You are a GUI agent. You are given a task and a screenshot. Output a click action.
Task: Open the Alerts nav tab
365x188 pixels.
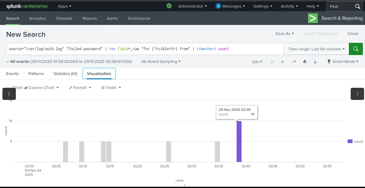click(x=112, y=18)
